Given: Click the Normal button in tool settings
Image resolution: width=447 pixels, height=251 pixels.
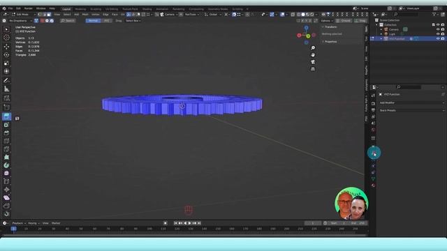Looking at the screenshot, I should coord(93,21).
